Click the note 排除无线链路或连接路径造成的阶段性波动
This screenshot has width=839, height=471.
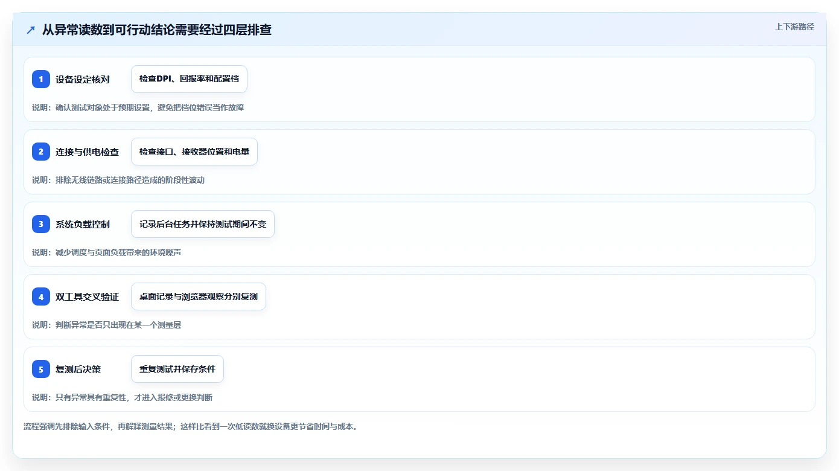click(130, 180)
